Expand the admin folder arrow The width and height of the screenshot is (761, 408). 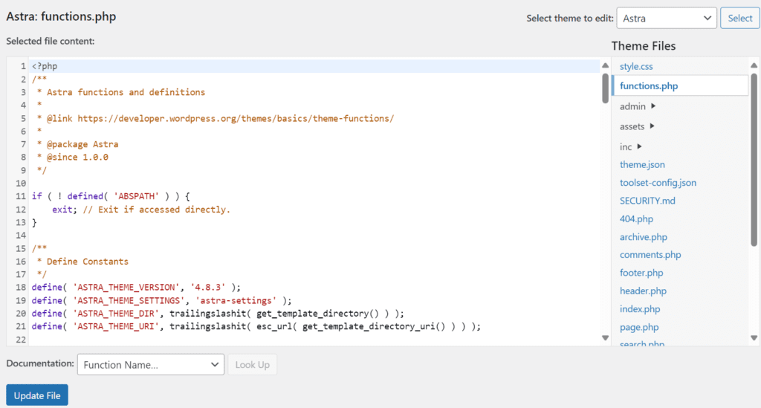pyautogui.click(x=653, y=106)
